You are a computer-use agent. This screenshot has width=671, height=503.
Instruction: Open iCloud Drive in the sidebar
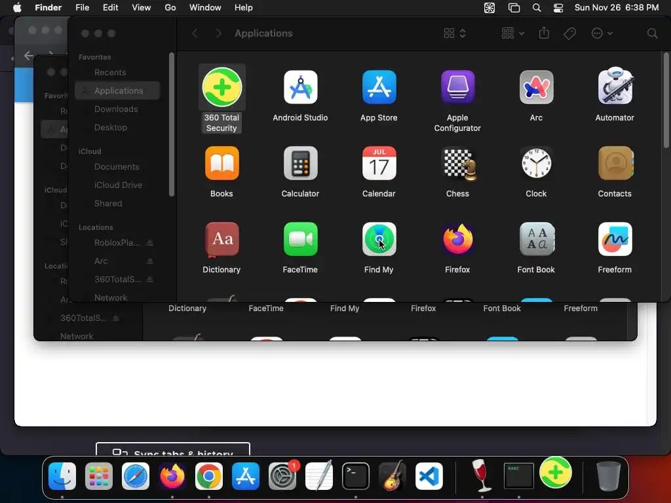tap(117, 185)
